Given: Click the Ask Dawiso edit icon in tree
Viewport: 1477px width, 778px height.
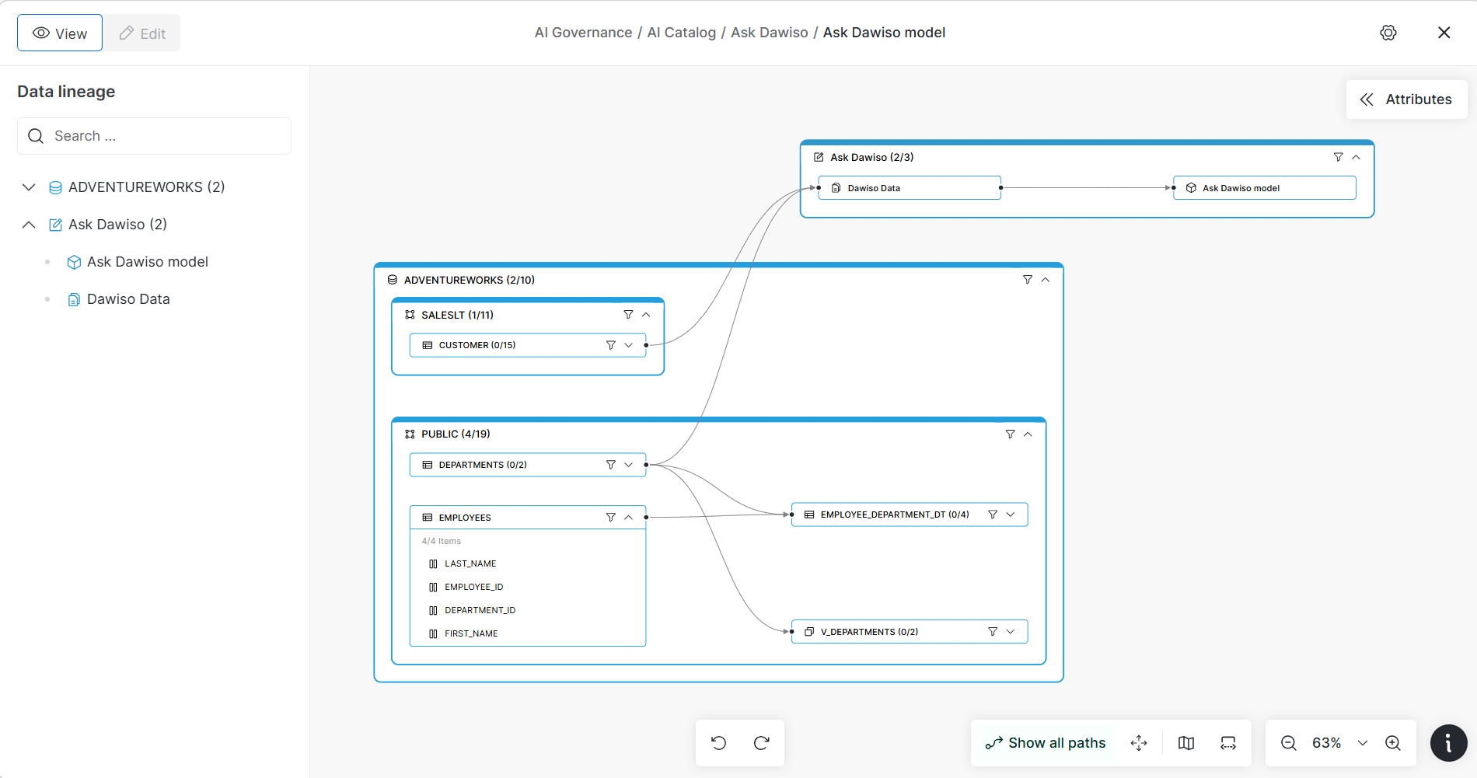Looking at the screenshot, I should [x=56, y=225].
